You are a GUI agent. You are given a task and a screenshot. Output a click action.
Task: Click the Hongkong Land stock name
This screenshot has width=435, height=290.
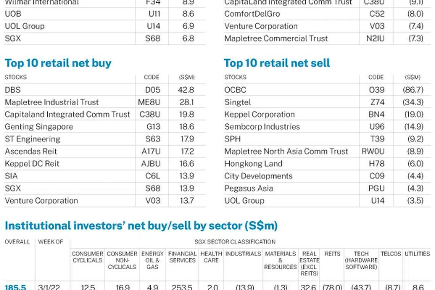point(253,164)
